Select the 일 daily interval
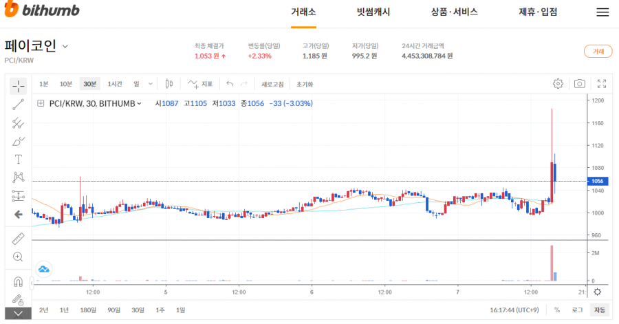Viewport: 619px width, 324px height. coord(136,84)
